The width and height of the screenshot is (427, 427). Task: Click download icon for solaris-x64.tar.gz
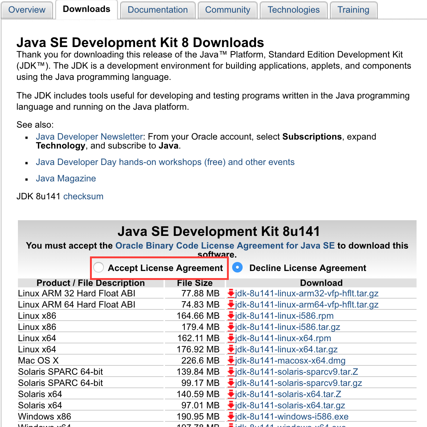tap(231, 405)
